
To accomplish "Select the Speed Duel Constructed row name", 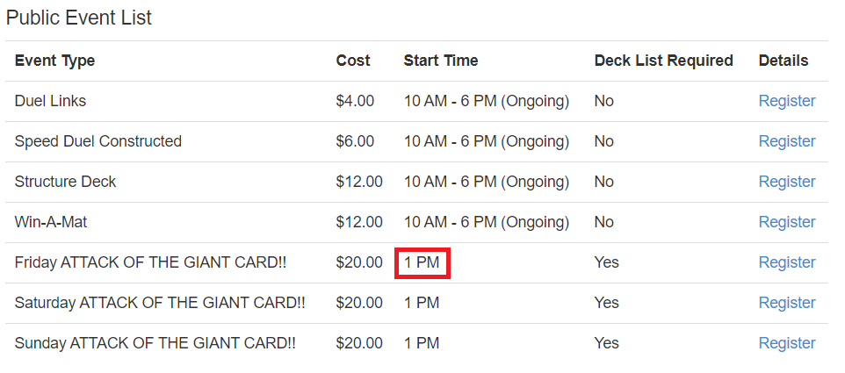I will coord(97,141).
